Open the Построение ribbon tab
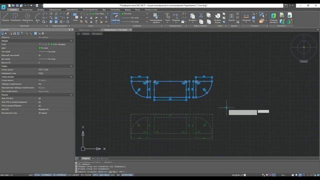 [27, 9]
